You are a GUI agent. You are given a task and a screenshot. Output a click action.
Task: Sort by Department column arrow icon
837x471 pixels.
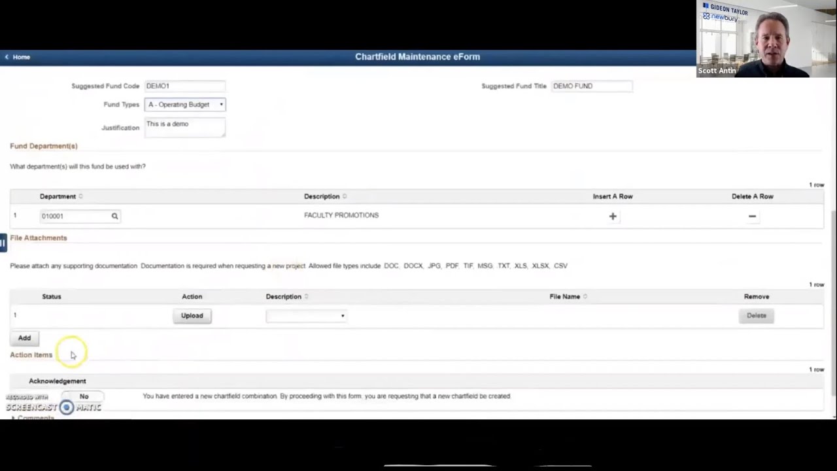pos(81,196)
